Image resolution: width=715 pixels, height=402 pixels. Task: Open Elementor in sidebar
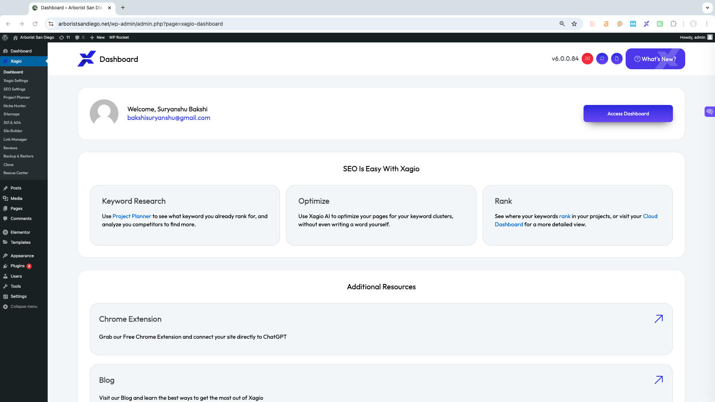pos(24,232)
